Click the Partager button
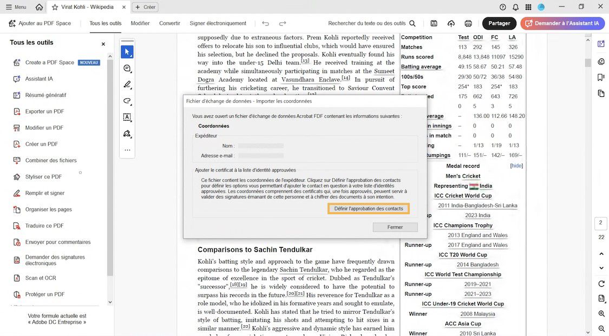This screenshot has height=336, width=609. pos(499,23)
